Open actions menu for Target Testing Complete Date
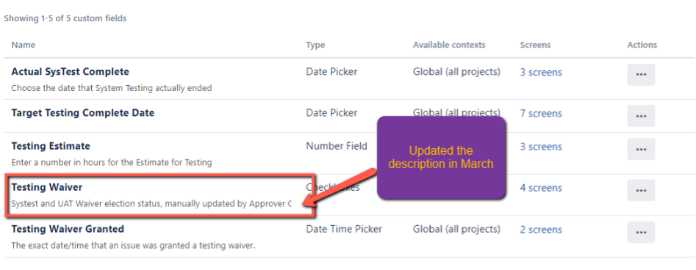This screenshot has height=270, width=696. 641,116
